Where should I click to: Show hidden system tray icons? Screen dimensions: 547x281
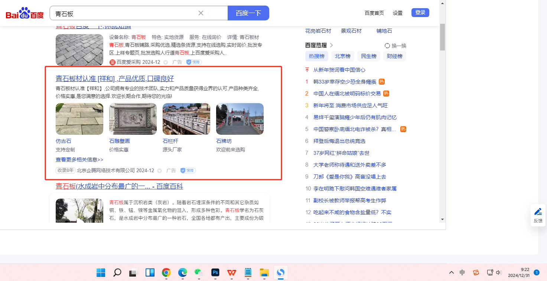pyautogui.click(x=452, y=272)
